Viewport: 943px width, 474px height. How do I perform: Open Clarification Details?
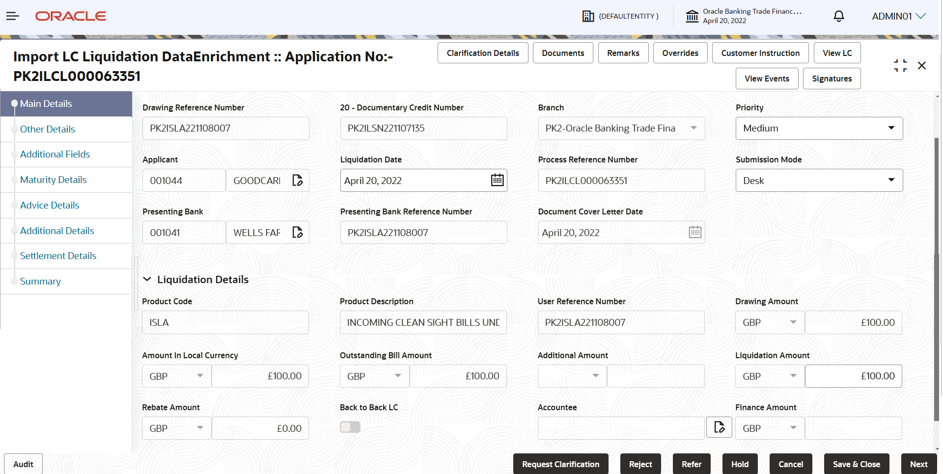tap(483, 53)
